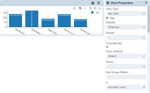Click the Sort Group Pattern text field

click(x=126, y=77)
